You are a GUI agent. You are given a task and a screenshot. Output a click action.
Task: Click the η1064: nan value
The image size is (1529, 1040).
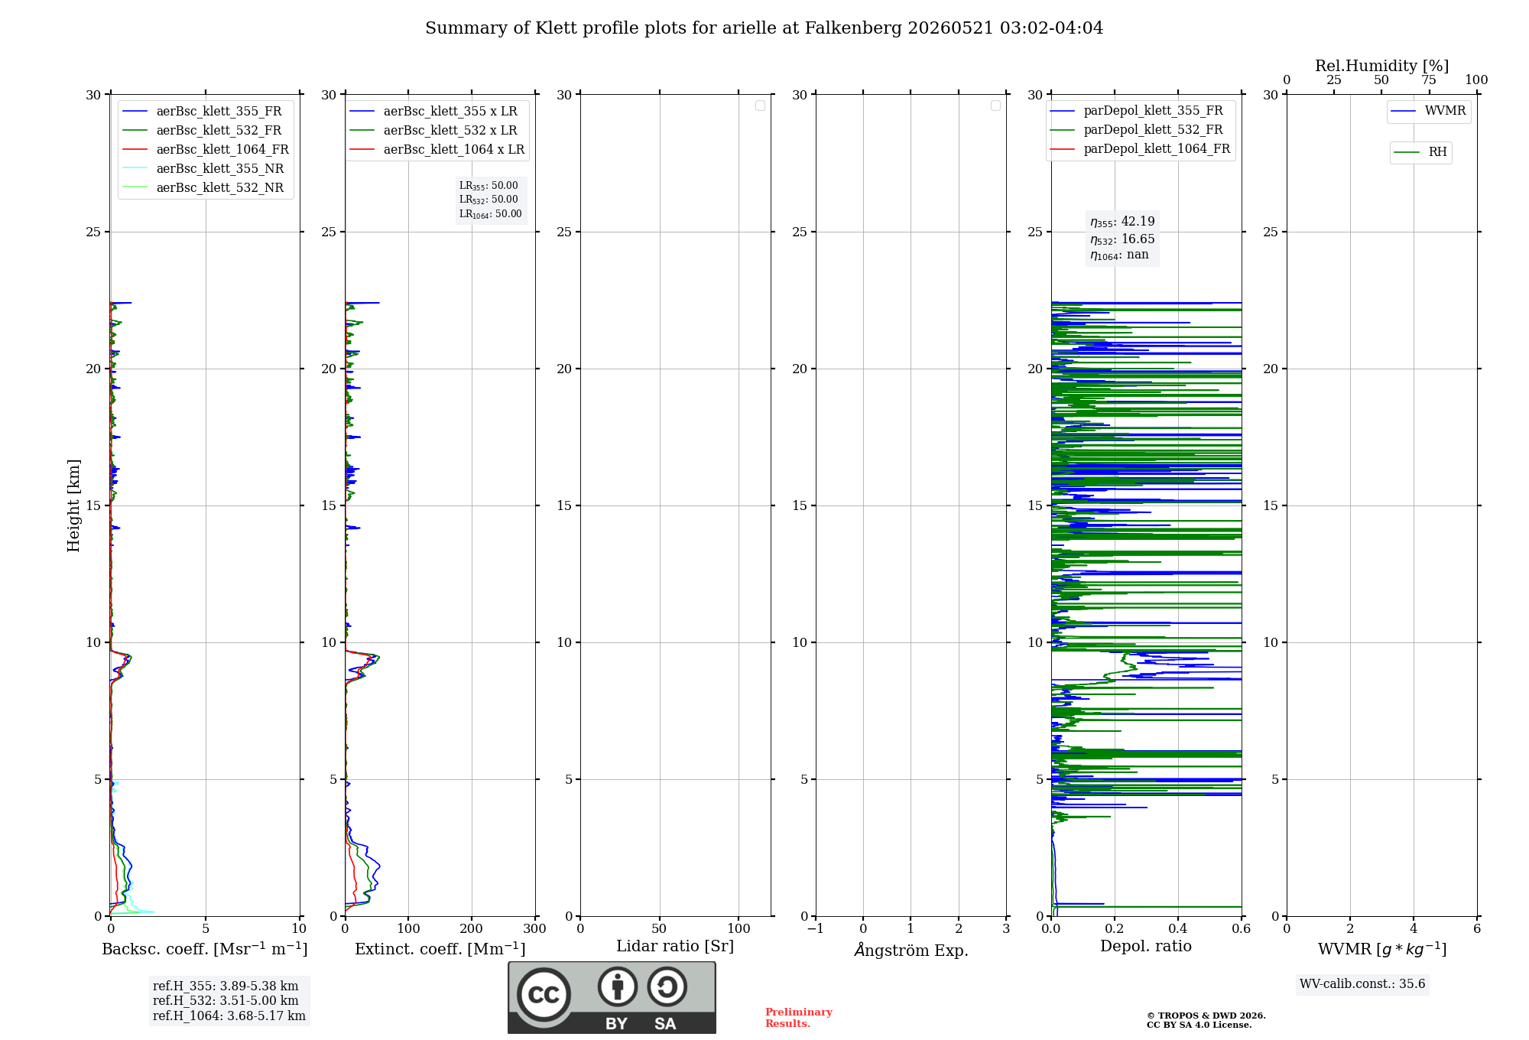pos(1119,255)
